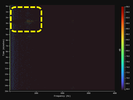This screenshot has height=100, width=133.
Task: Click the 7m time tick label
Action: [x=7, y=46]
